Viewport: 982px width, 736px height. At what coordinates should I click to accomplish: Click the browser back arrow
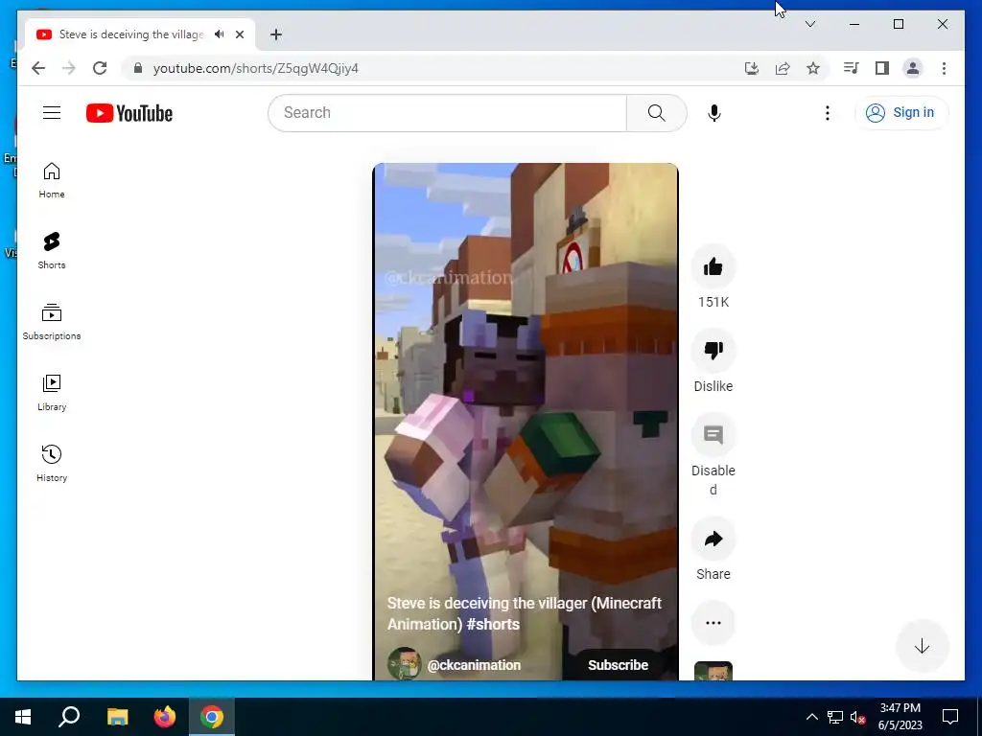(38, 68)
